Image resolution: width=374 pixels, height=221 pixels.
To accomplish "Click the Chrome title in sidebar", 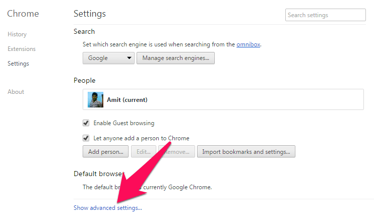I will tap(23, 14).
